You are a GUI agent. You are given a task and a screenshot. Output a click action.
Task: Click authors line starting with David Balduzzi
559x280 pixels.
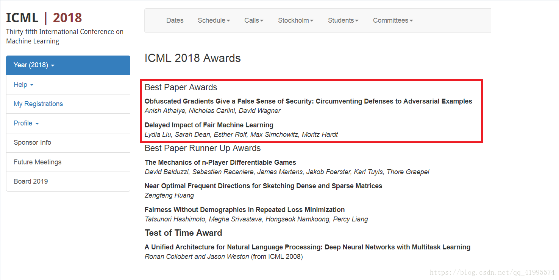tap(287, 172)
